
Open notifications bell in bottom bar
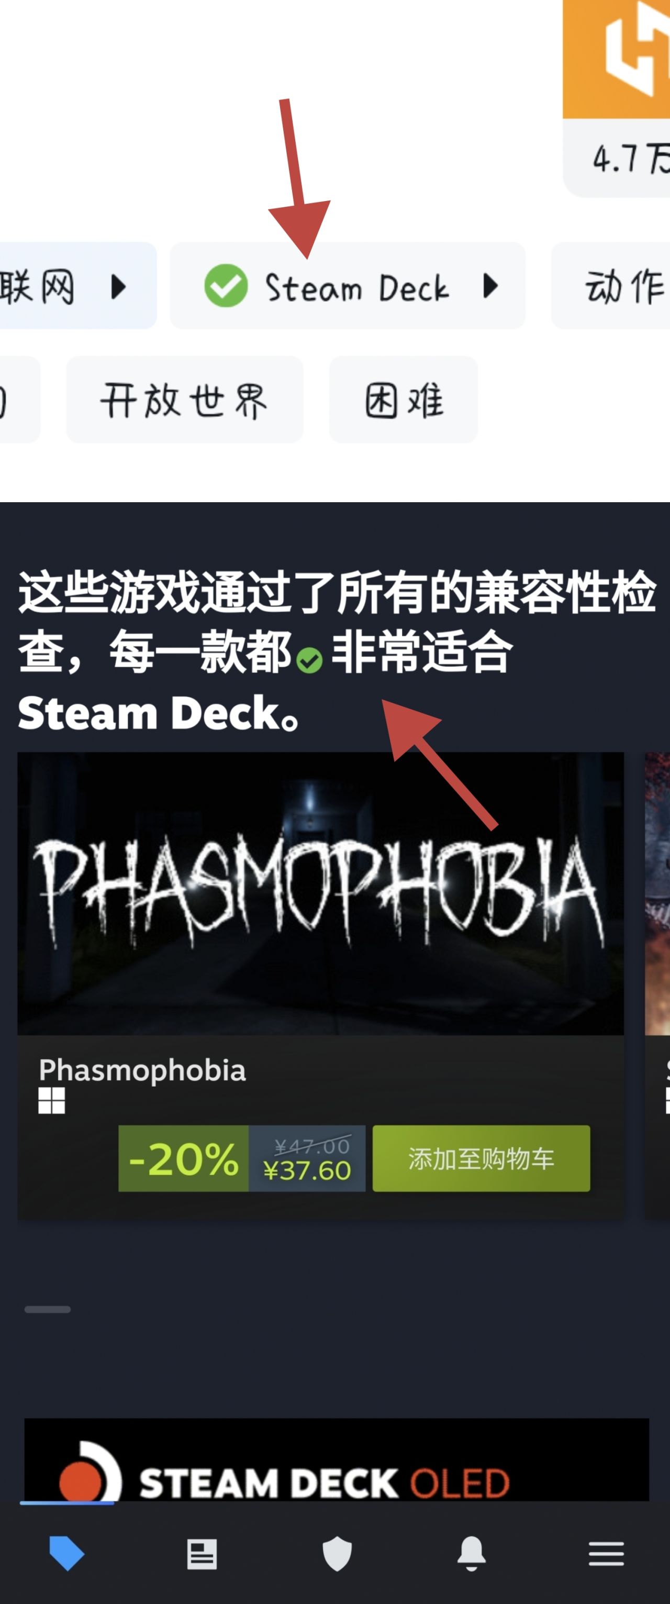472,1554
